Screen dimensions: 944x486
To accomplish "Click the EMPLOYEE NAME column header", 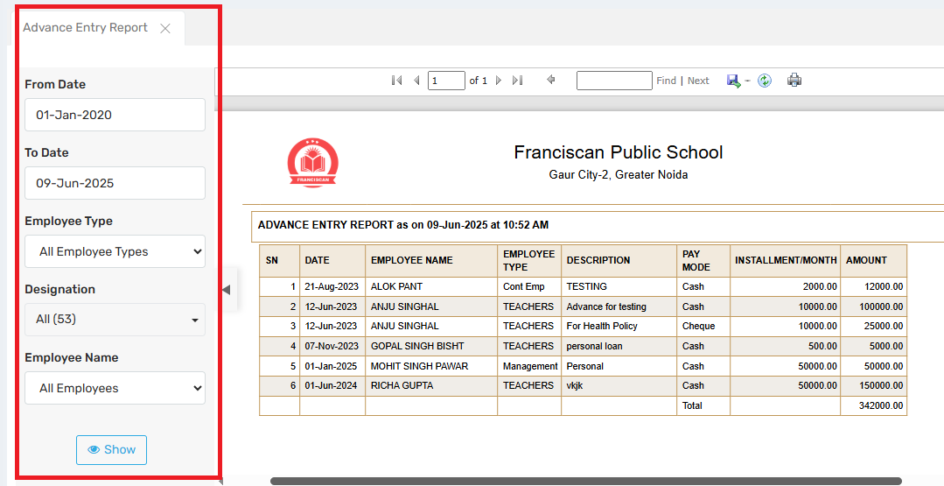I will point(431,261).
